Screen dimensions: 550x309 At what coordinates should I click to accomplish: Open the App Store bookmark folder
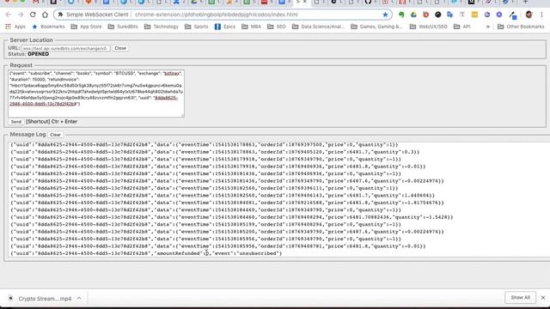(86, 27)
